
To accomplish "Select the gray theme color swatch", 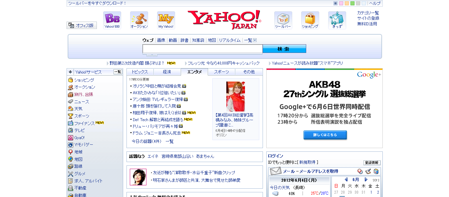I will (x=358, y=3).
